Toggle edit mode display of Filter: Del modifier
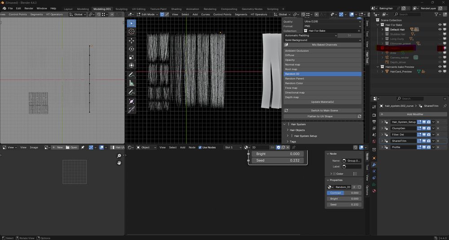This screenshot has width=449, height=240. [x=419, y=135]
